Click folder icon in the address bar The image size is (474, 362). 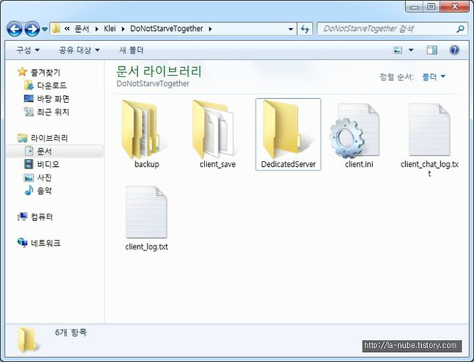55,29
